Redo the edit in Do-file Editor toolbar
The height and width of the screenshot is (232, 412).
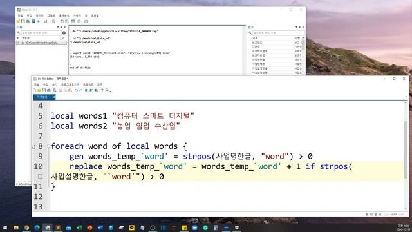80,90
